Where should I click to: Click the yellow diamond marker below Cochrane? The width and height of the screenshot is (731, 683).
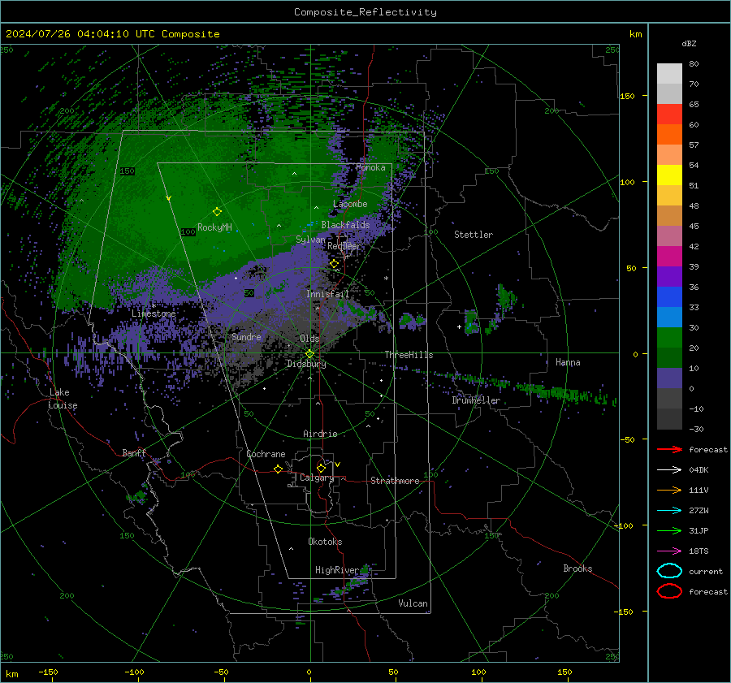[278, 469]
